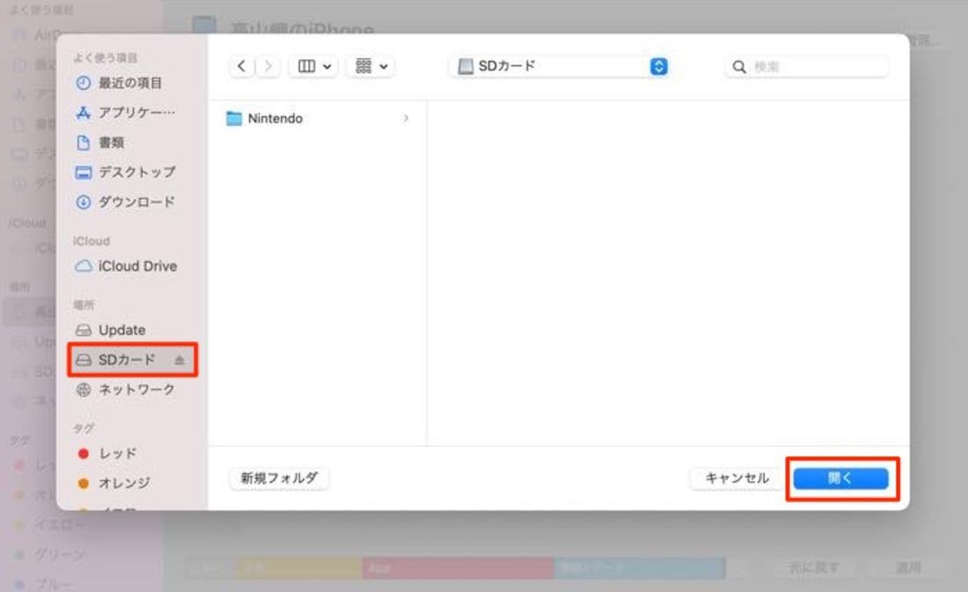This screenshot has width=968, height=592.
Task: Click the 新規フォルダ button
Action: point(279,479)
